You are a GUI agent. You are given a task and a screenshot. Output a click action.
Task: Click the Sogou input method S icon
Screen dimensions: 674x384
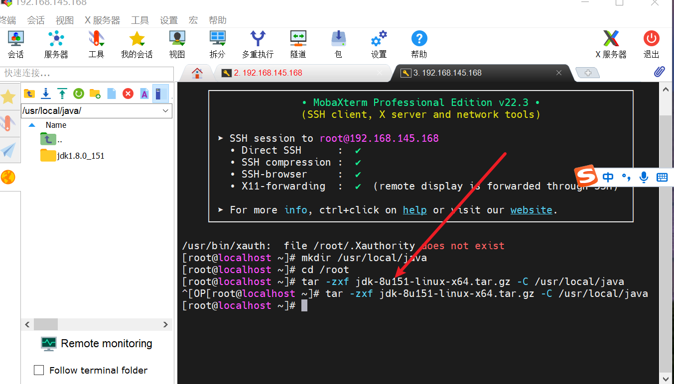pos(586,176)
